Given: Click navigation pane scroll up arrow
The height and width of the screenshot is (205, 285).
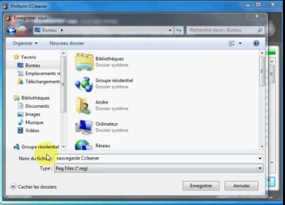Looking at the screenshot, I should 64,53.
